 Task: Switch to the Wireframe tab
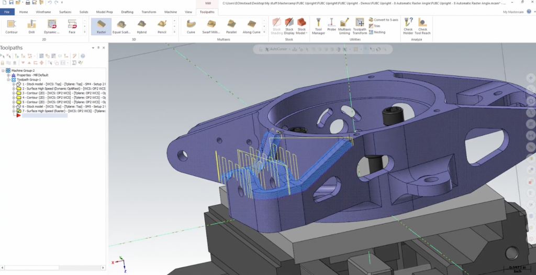click(x=43, y=12)
